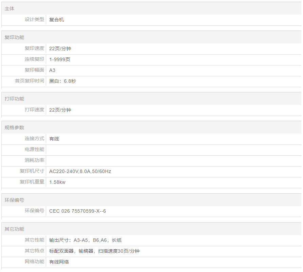Click the 环保编号 section header
The height and width of the screenshot is (272, 303).
(14, 200)
